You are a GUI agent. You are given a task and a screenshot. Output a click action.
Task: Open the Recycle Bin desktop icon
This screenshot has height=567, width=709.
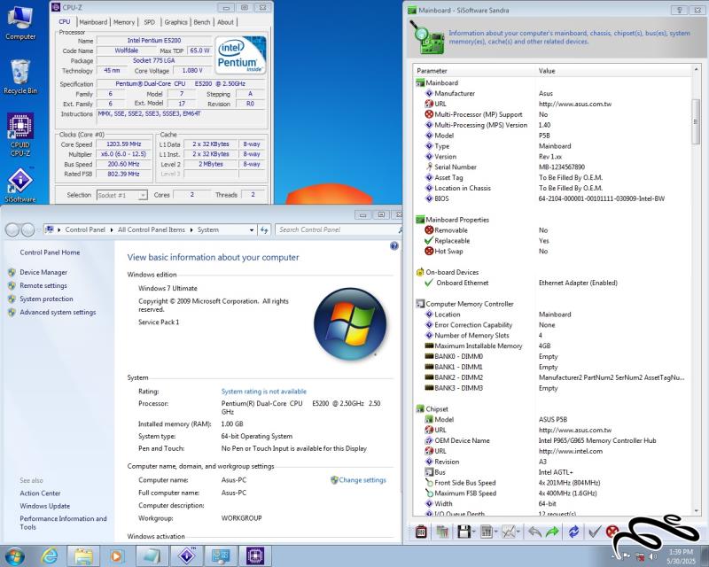click(x=19, y=77)
